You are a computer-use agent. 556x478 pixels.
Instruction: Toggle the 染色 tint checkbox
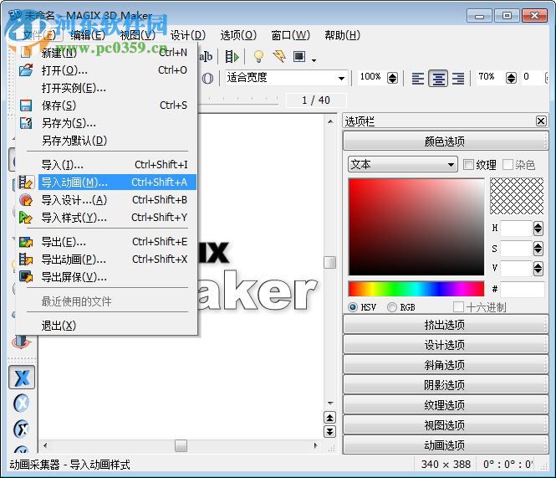coord(508,164)
